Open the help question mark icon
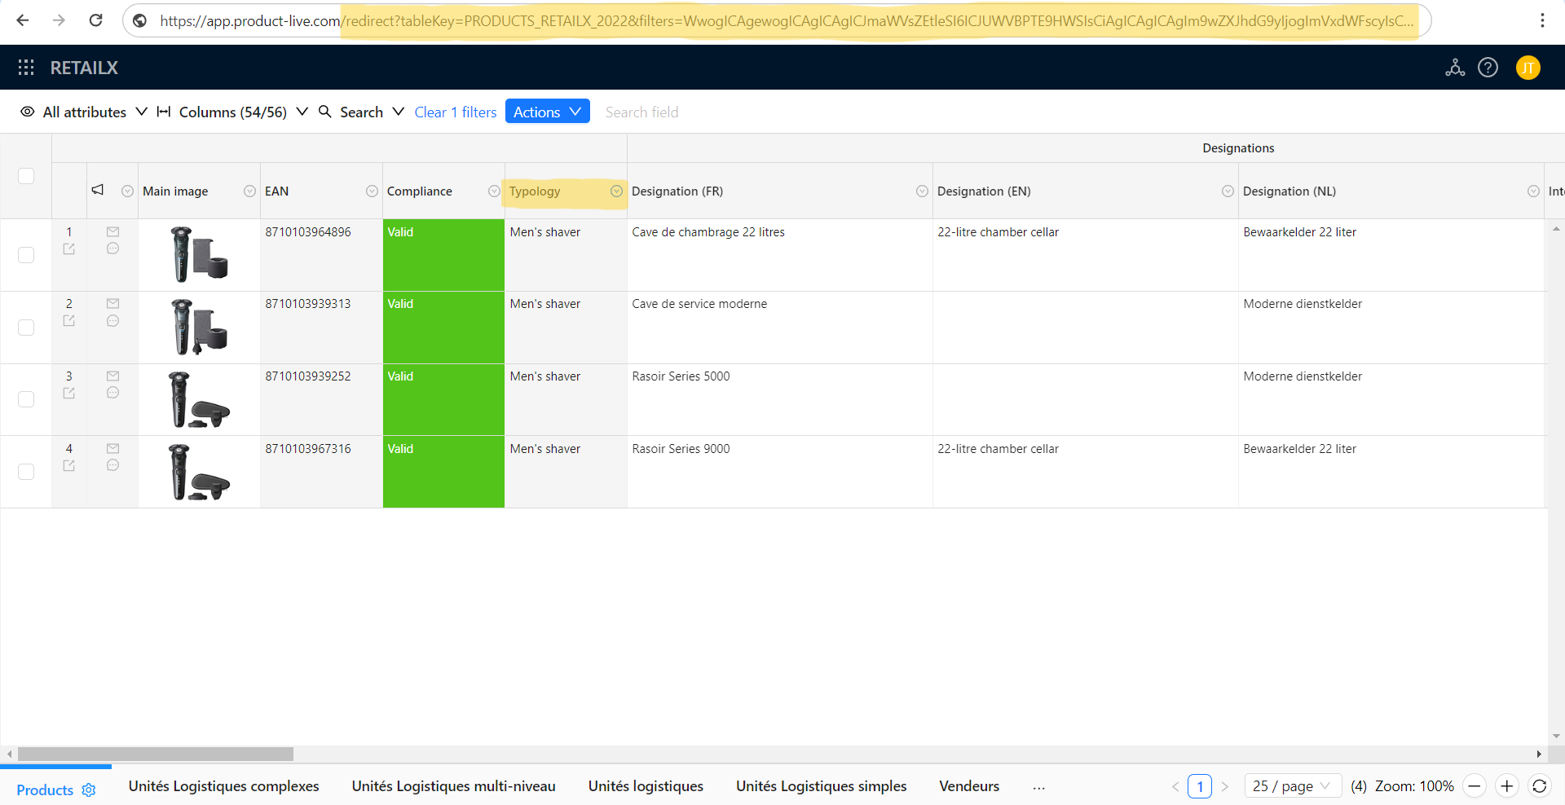 [x=1488, y=68]
